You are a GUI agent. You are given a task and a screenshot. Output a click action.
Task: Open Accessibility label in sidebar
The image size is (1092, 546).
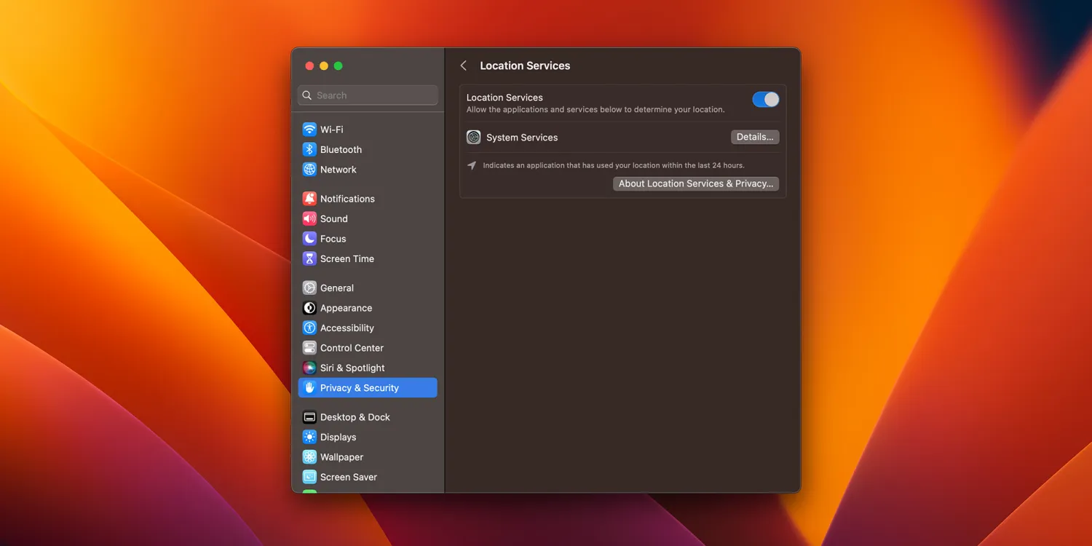coord(347,328)
